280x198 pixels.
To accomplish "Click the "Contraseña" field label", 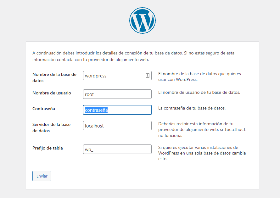I will pyautogui.click(x=43, y=109).
